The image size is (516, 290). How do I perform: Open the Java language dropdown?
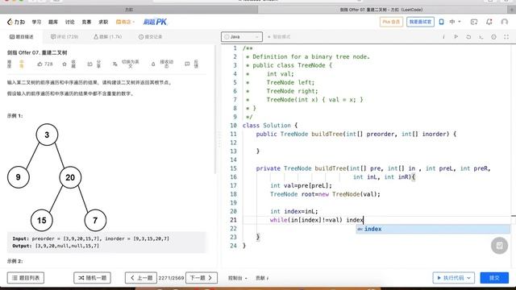coord(242,37)
